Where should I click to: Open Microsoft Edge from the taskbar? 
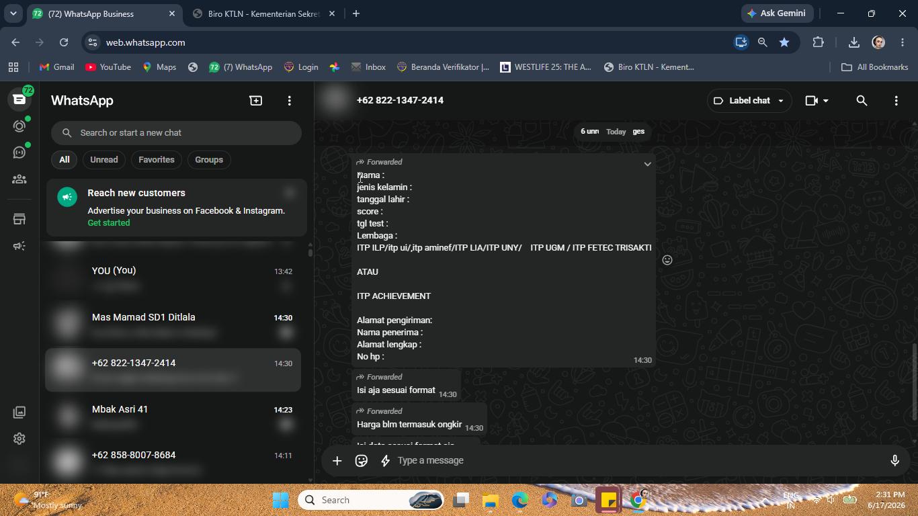coord(519,500)
